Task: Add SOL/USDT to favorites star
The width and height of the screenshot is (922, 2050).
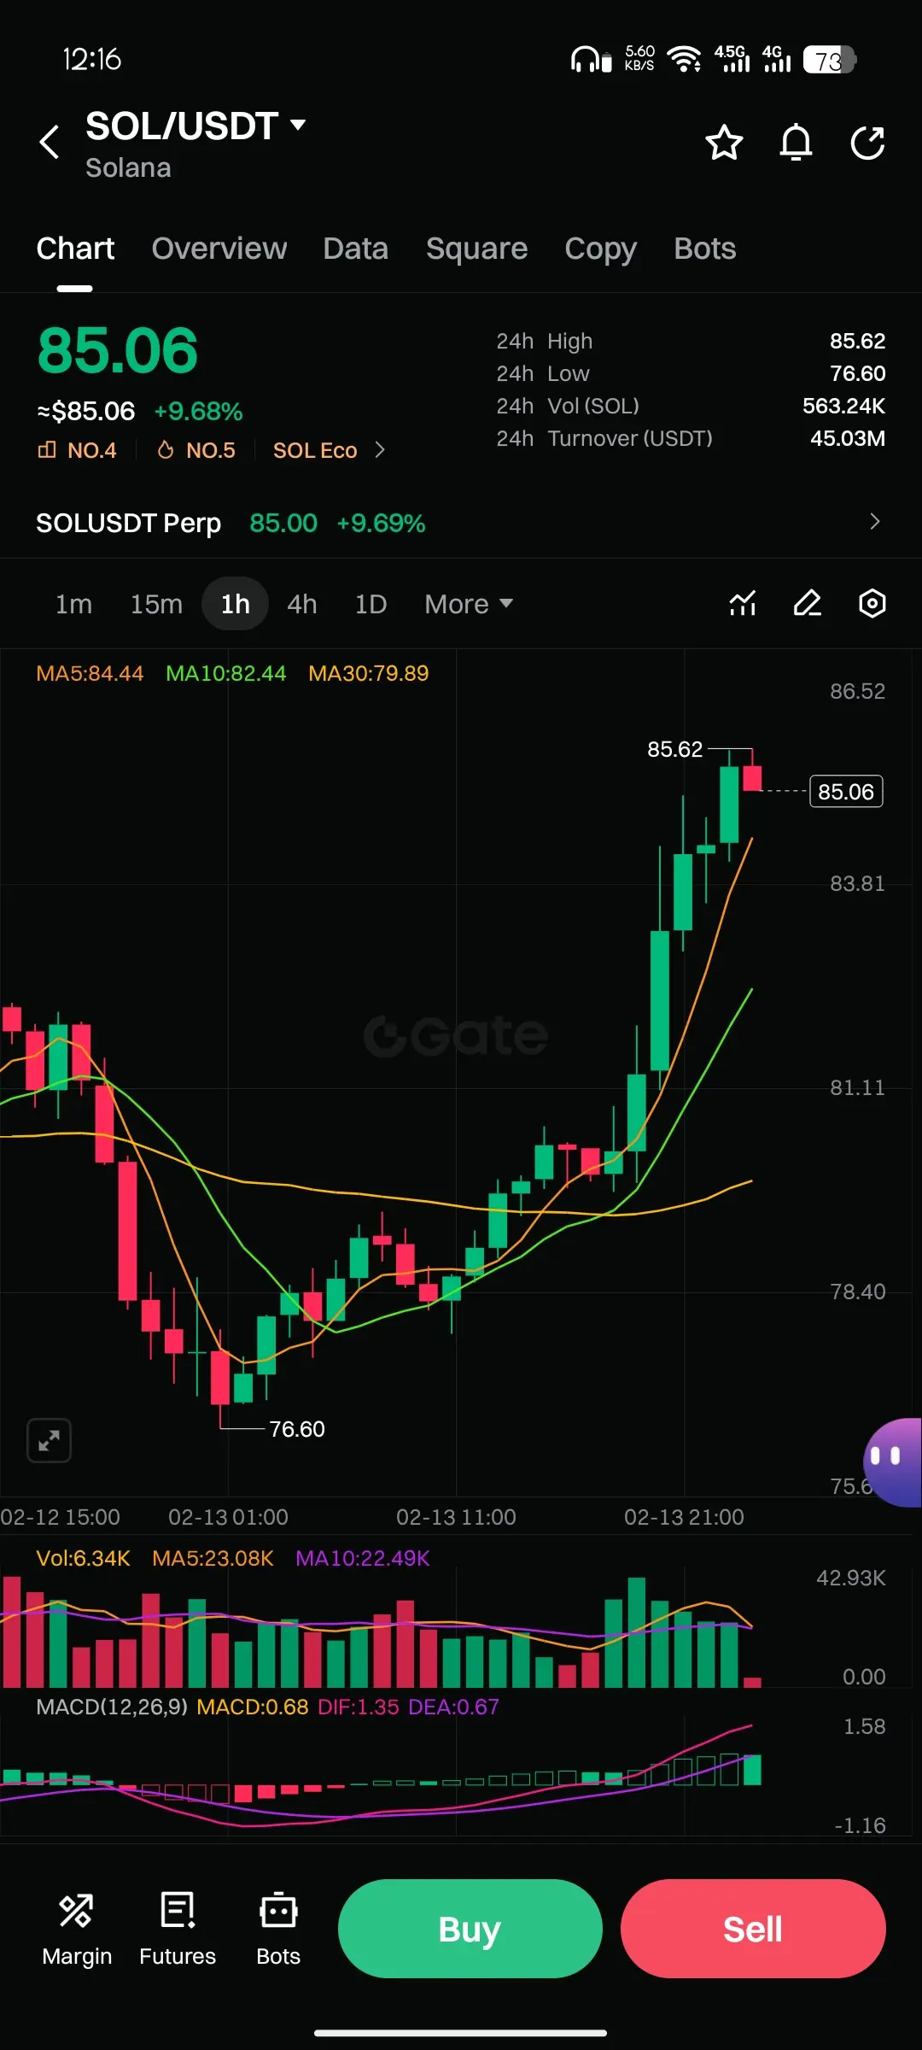Action: [724, 143]
